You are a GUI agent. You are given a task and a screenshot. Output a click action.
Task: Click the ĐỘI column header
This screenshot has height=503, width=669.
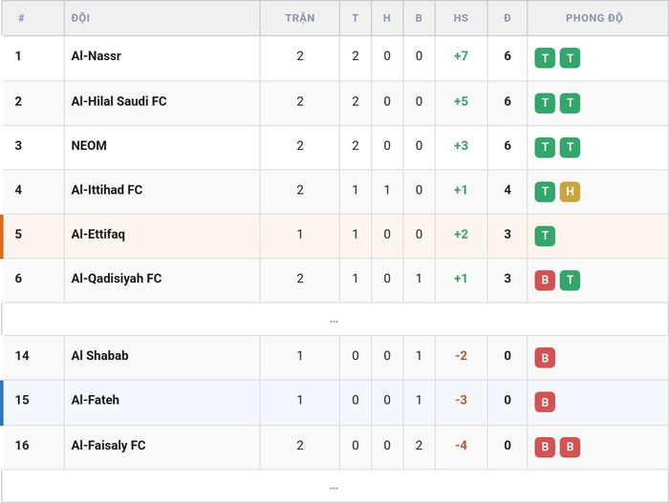pos(80,18)
